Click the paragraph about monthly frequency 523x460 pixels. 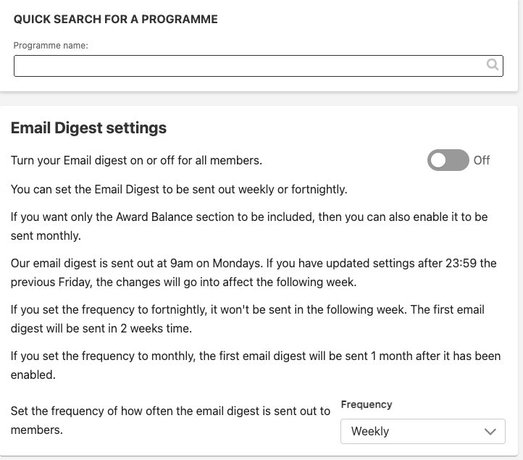(255, 365)
